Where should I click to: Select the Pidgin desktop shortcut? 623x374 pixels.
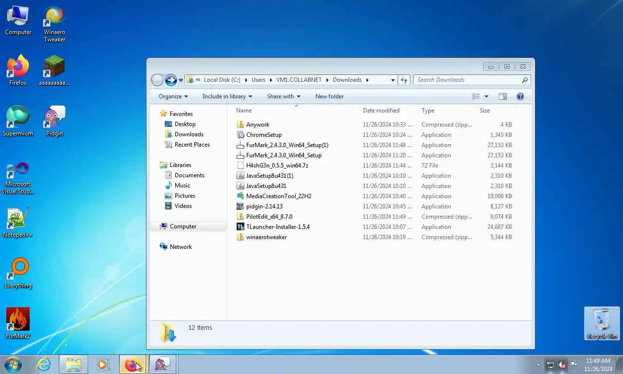pyautogui.click(x=55, y=121)
